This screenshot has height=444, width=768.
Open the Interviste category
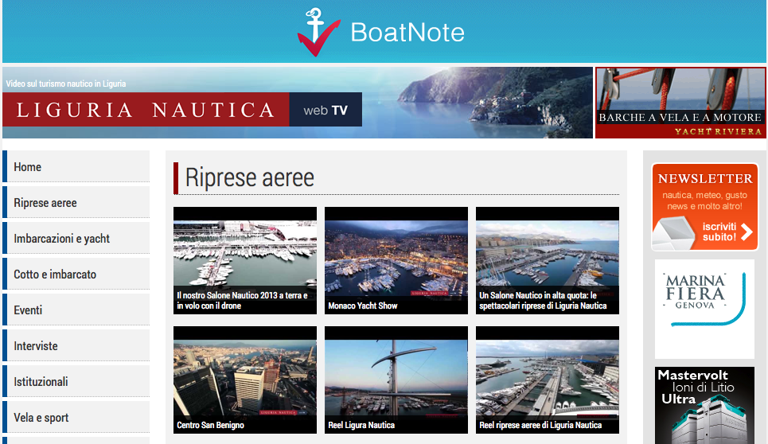[76, 345]
